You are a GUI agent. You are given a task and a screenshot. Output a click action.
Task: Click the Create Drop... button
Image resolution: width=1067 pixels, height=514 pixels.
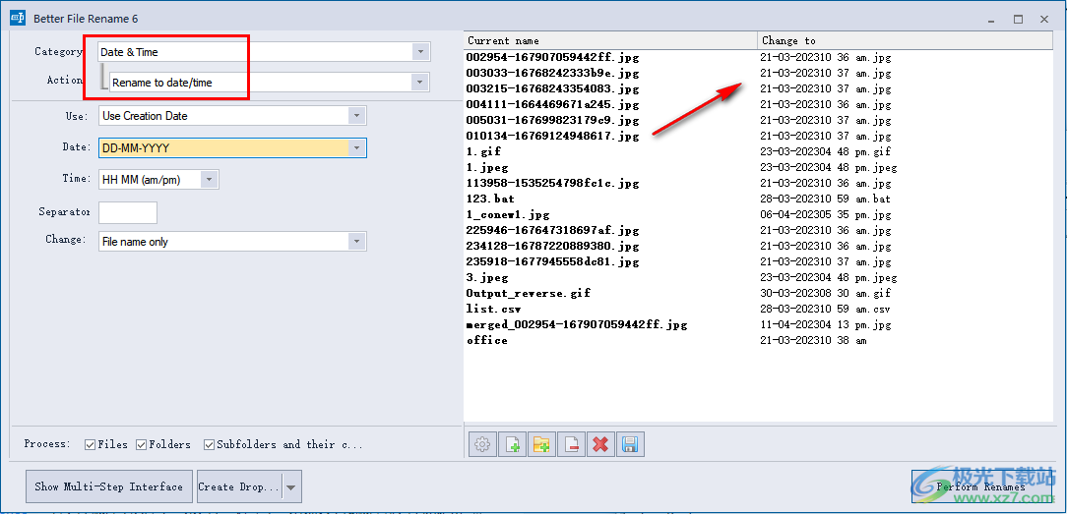click(x=239, y=486)
